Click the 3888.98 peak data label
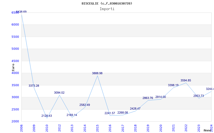The height and width of the screenshot is (133, 214). [x=97, y=73]
